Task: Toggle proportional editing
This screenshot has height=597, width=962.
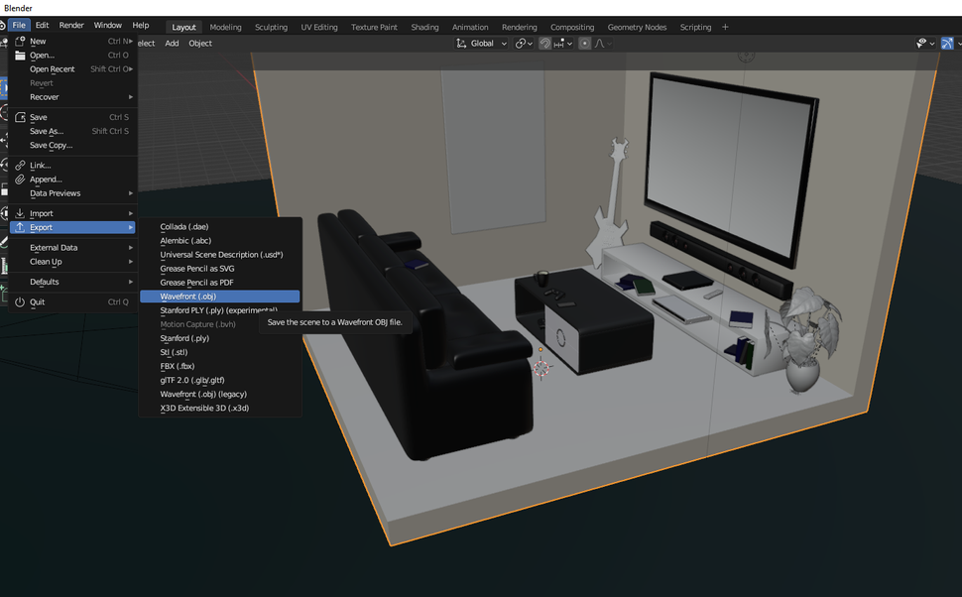Action: [586, 44]
